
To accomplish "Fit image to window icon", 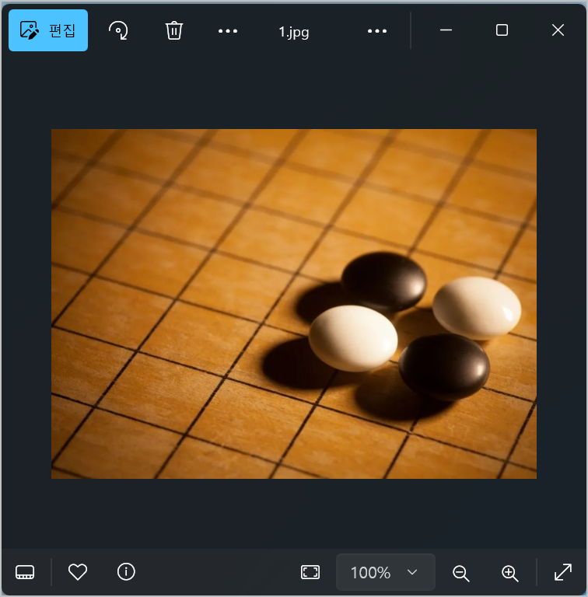I will pos(310,572).
